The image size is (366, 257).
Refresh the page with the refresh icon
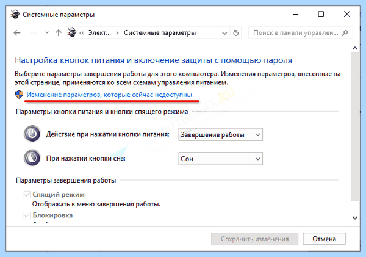tap(235, 33)
